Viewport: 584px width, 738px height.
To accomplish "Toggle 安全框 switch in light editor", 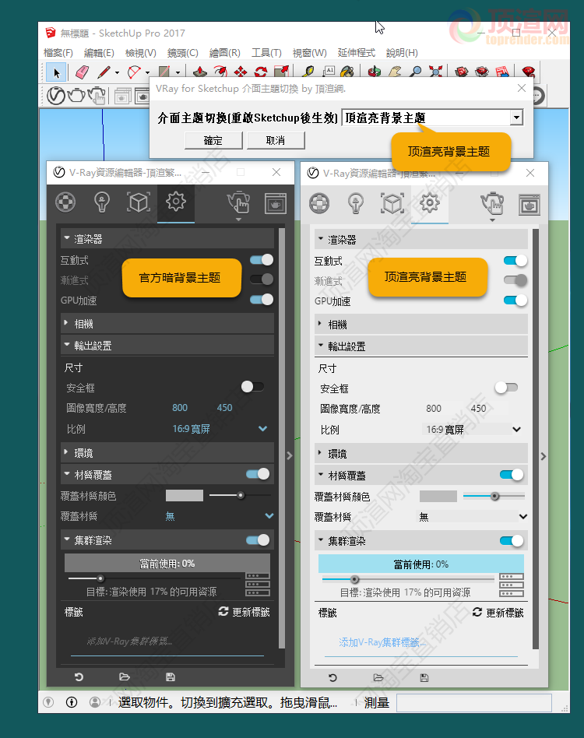I will 506,388.
